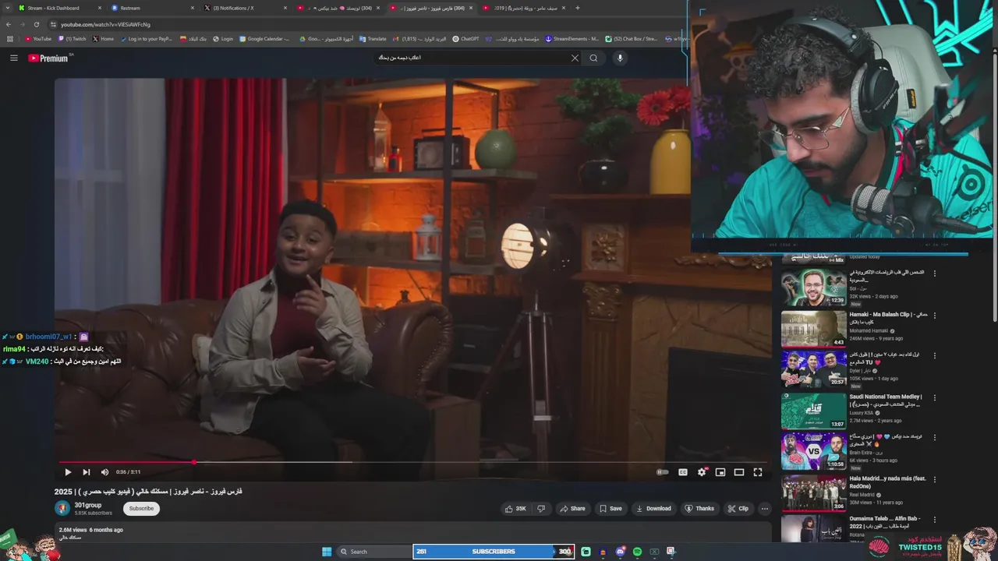Dislike this video
This screenshot has width=998, height=561.
(x=541, y=509)
